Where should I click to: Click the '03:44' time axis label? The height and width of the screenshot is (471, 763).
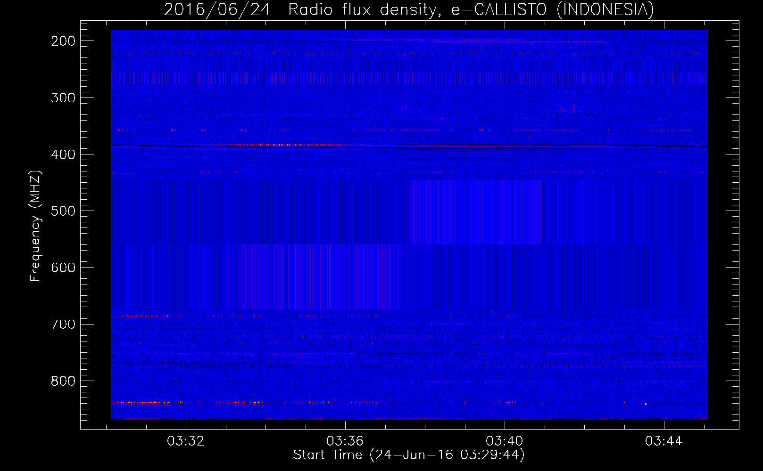coord(664,441)
